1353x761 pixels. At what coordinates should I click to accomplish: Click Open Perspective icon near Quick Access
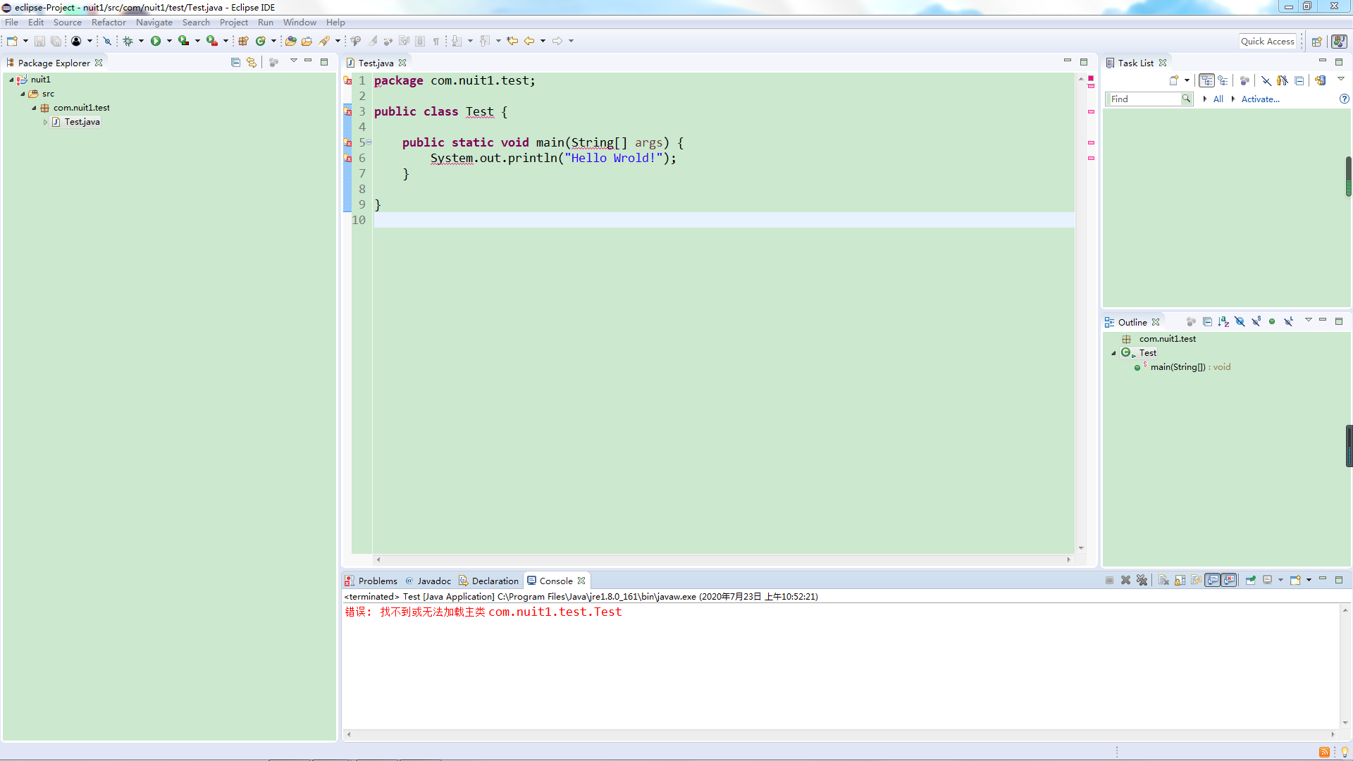(x=1316, y=42)
